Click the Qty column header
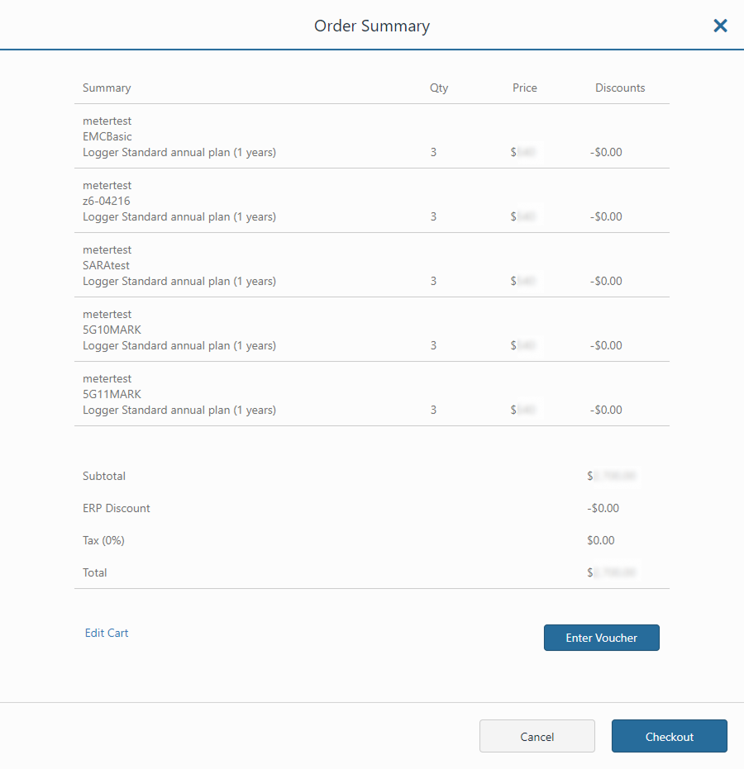 click(x=439, y=88)
